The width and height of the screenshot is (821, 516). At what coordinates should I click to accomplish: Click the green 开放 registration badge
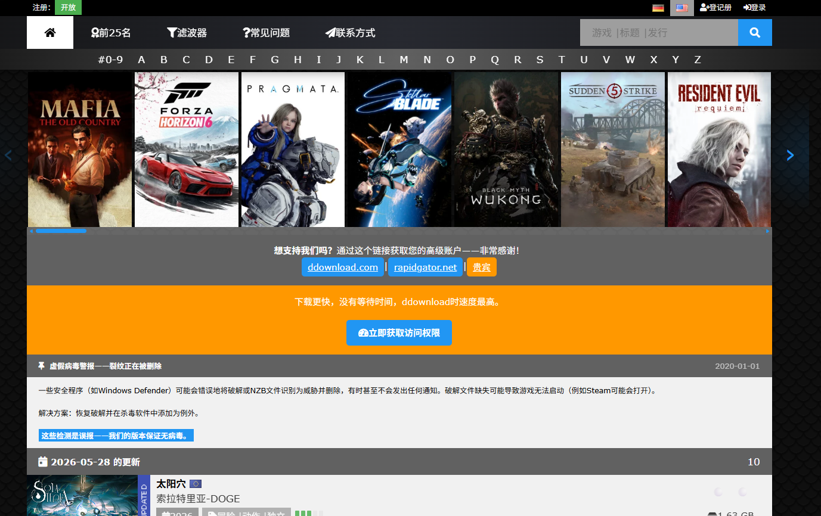coord(68,7)
